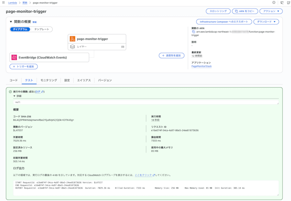This screenshot has height=201, width=291.
Task: Click the 7029.36 ms duration value
Action: pyautogui.click(x=20, y=141)
